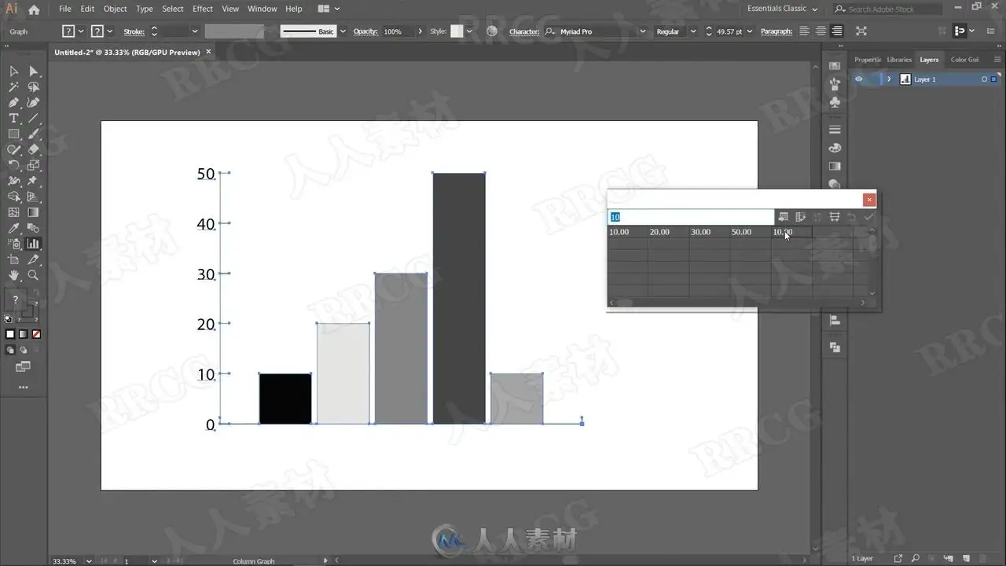The height and width of the screenshot is (566, 1006).
Task: Expand the opacity slider arrow
Action: 420,31
